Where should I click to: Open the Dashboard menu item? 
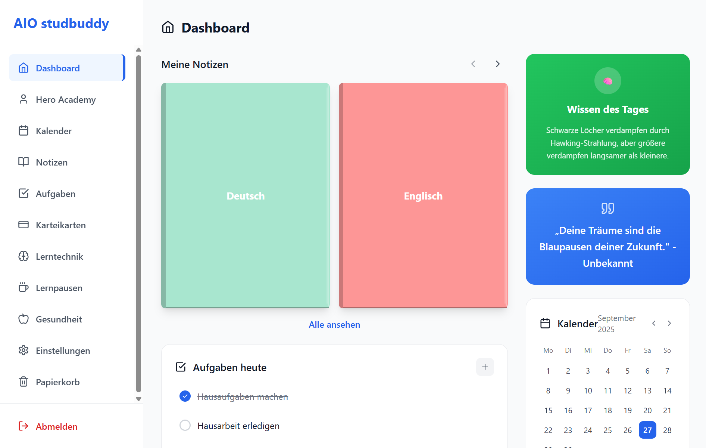67,68
